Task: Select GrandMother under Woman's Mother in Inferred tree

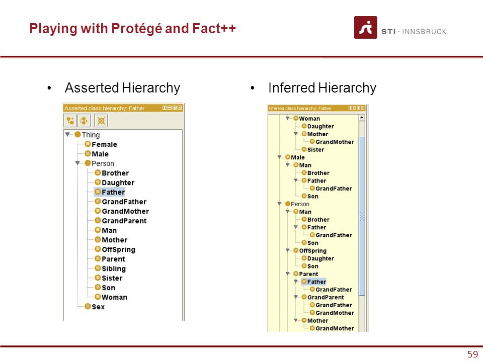Action: [x=335, y=142]
